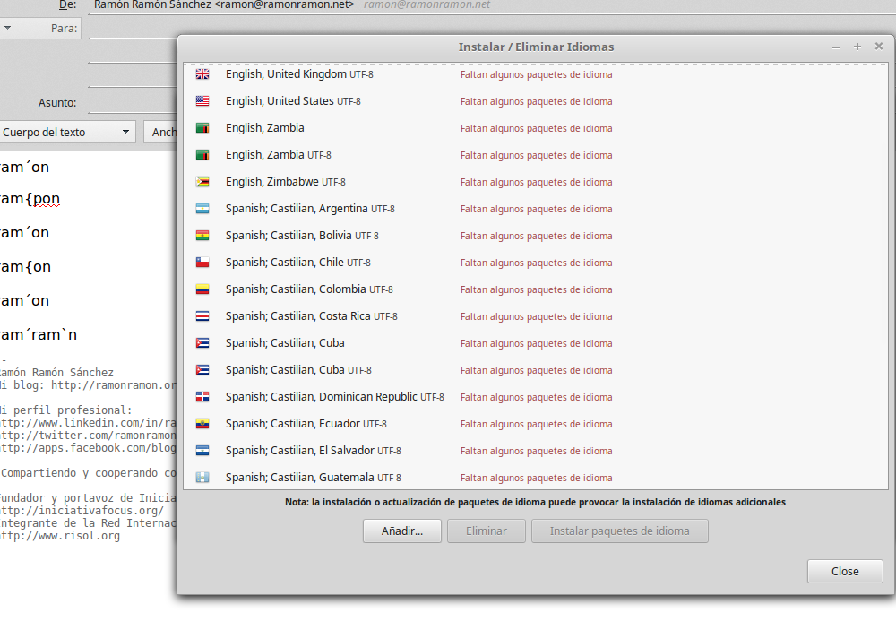Select Spanish; Castilian, Ecuador UTF-8 entry

(306, 424)
